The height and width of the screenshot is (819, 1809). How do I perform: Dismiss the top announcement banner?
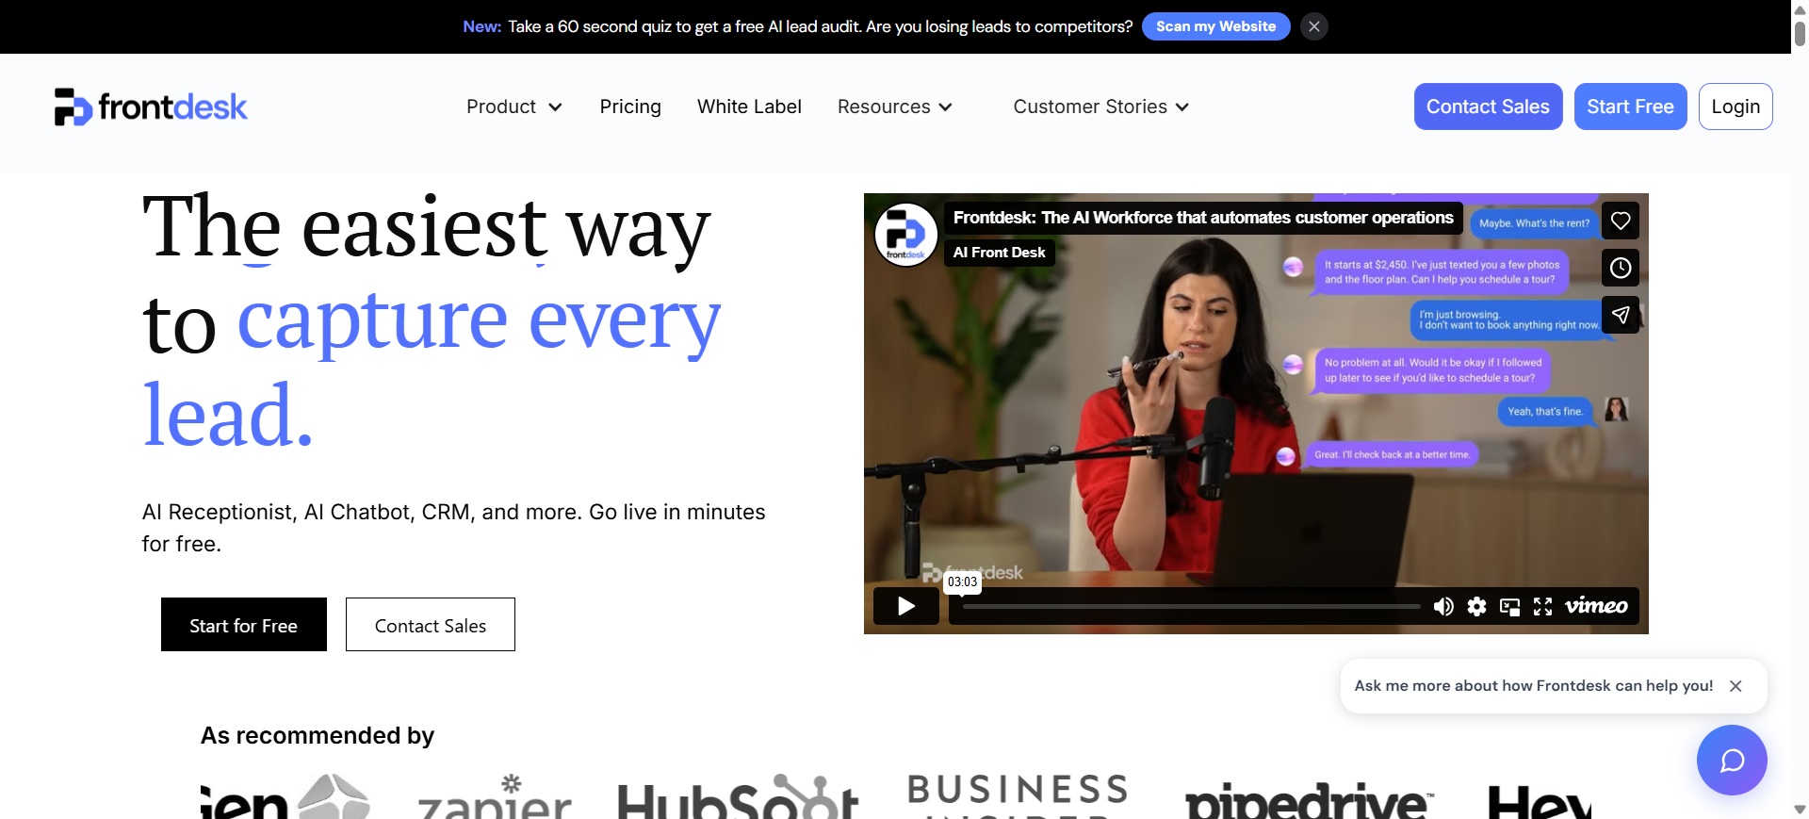click(1314, 26)
